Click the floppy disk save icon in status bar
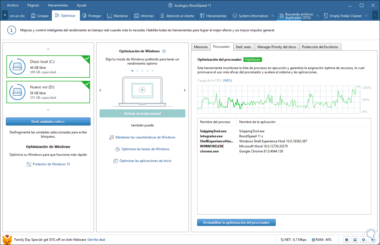 355,240
